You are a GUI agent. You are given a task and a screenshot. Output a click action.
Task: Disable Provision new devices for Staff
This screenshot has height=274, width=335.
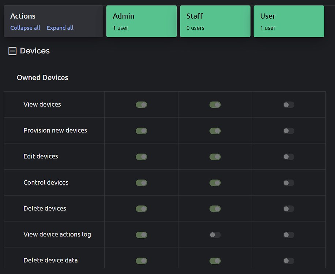(215, 130)
